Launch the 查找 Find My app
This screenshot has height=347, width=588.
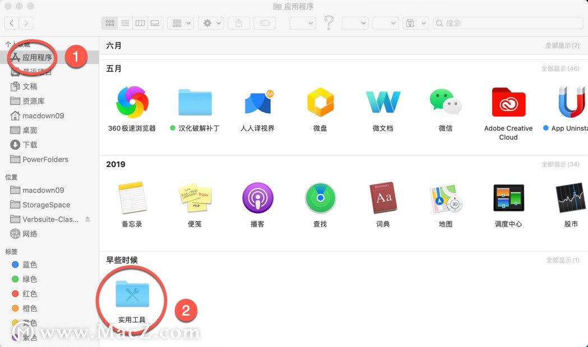click(320, 198)
